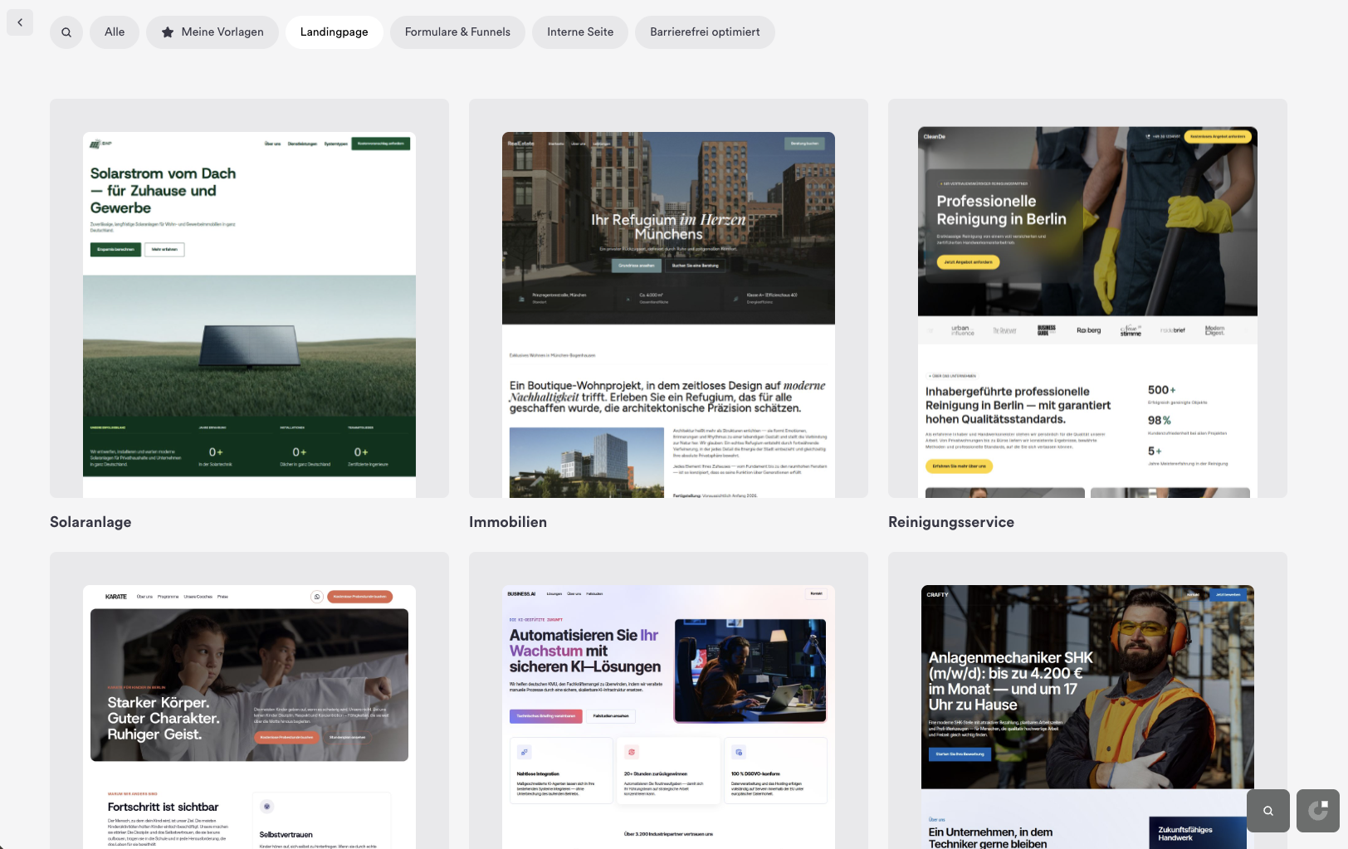Click the back arrow button
1348x849 pixels.
click(x=20, y=22)
